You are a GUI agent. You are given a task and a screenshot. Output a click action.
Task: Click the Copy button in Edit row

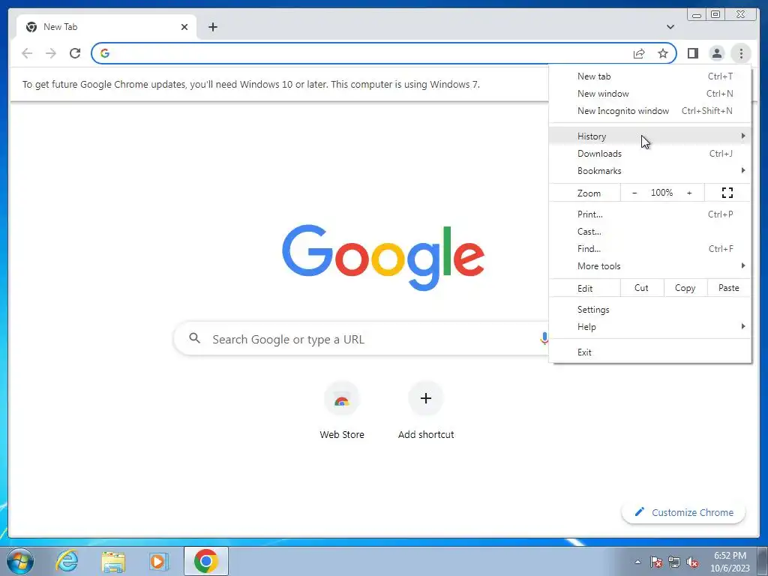point(685,288)
